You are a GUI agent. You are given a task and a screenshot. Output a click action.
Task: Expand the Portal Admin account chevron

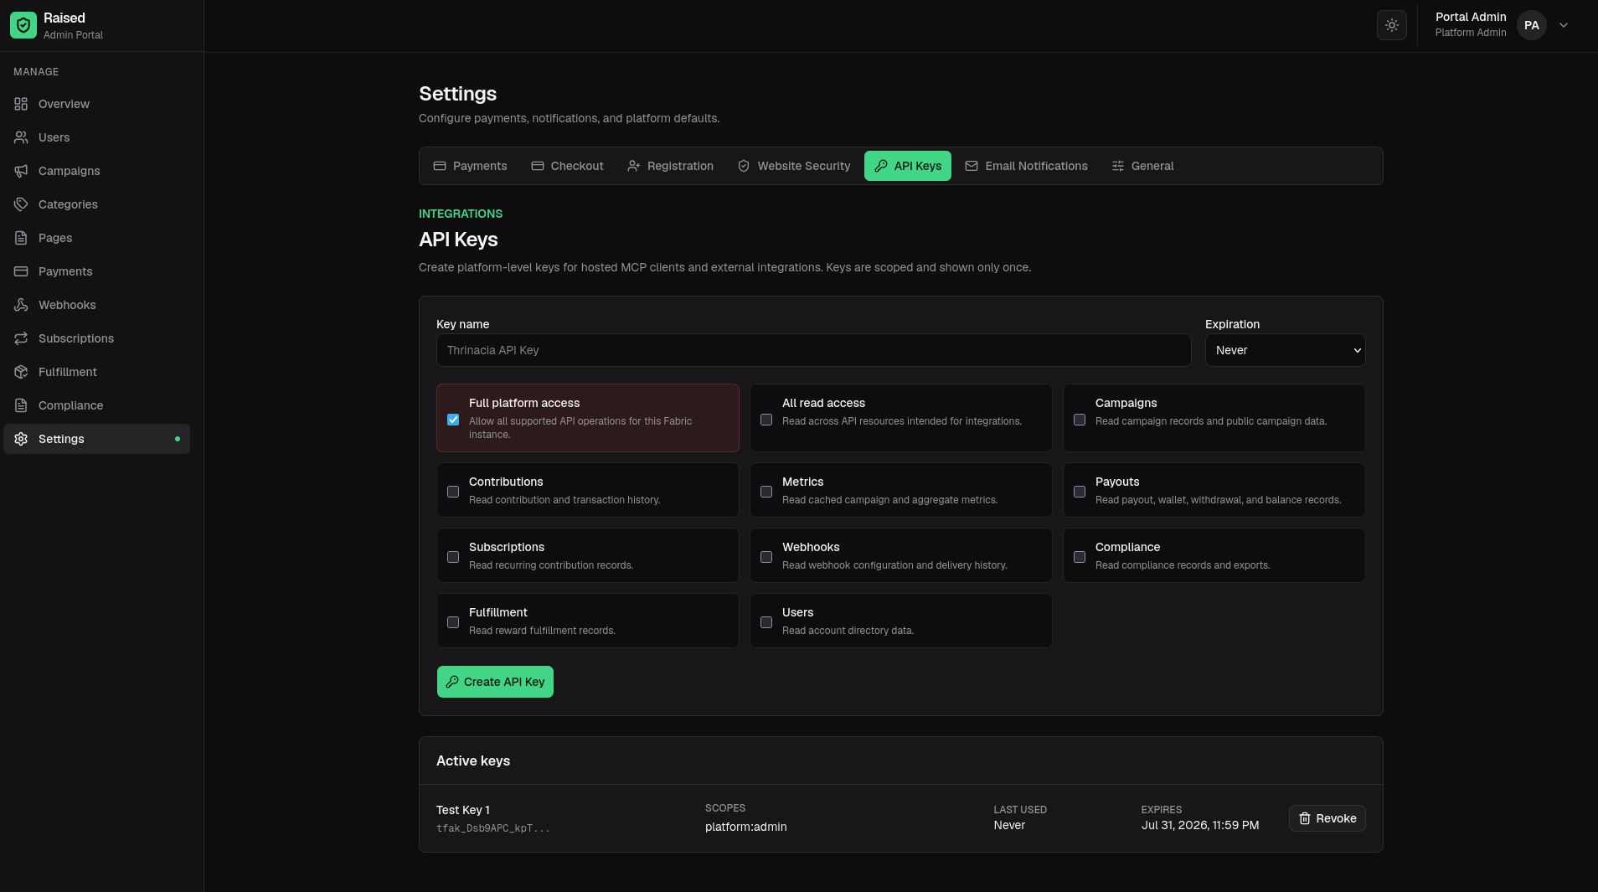click(1564, 25)
